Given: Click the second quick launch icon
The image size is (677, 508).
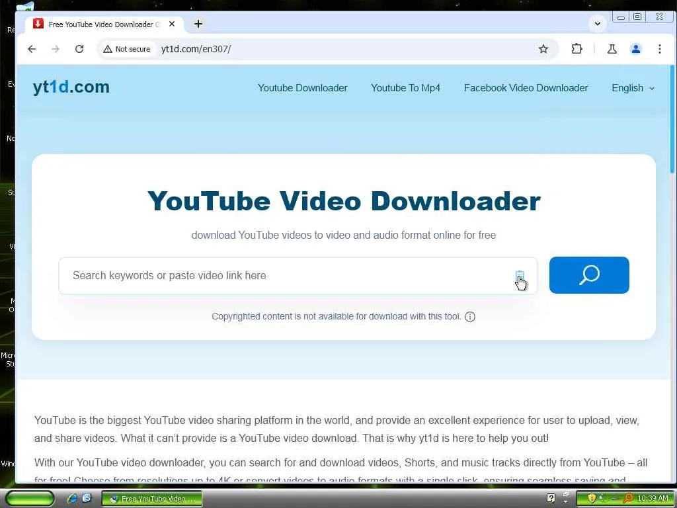Looking at the screenshot, I should 87,497.
